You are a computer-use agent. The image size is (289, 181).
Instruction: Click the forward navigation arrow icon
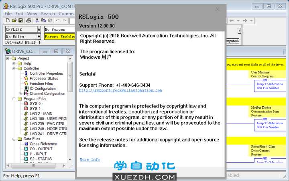coord(245,21)
